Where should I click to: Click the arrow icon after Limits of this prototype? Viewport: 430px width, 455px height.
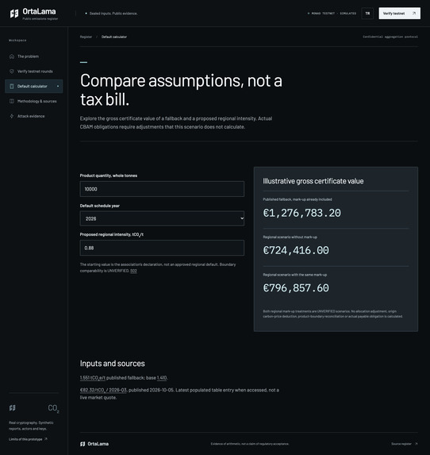pyautogui.click(x=45, y=439)
